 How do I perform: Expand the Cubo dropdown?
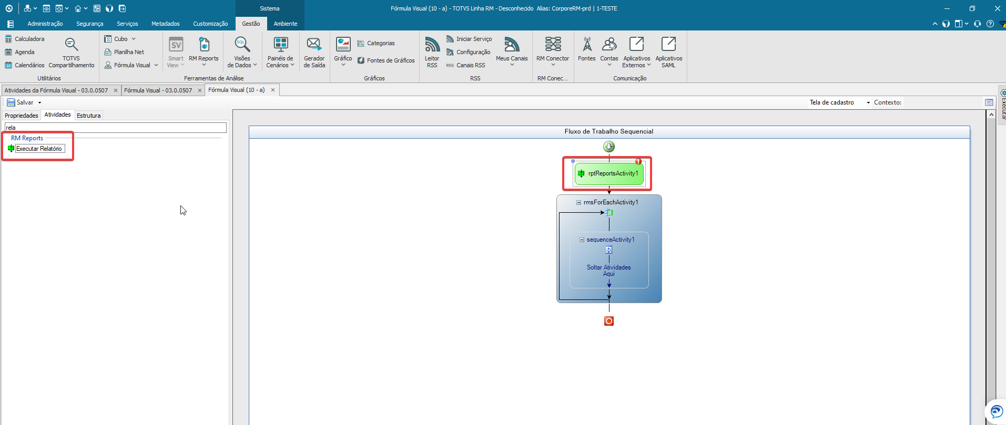(x=134, y=39)
